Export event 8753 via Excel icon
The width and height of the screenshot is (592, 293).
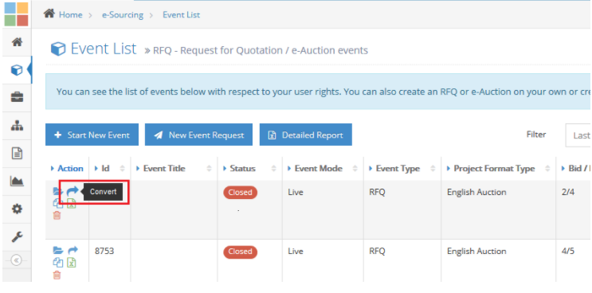[x=72, y=263]
